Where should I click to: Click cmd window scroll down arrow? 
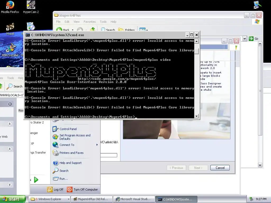pos(196,116)
